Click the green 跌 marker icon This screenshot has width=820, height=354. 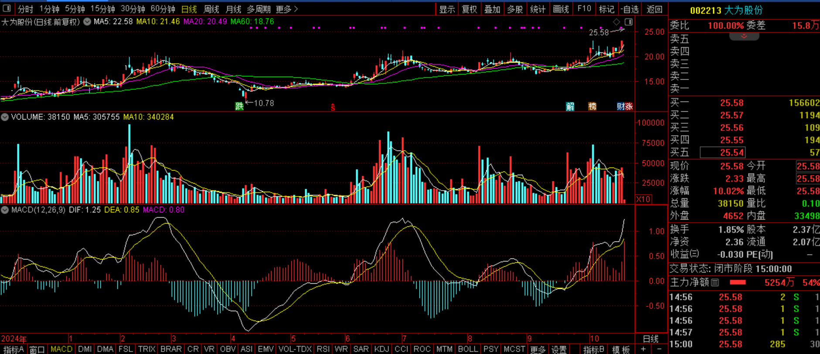pyautogui.click(x=239, y=106)
